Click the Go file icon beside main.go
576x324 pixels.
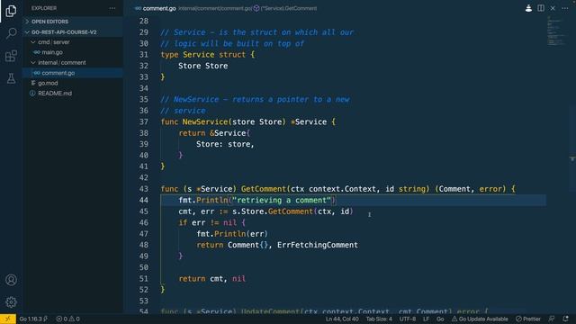pyautogui.click(x=37, y=52)
